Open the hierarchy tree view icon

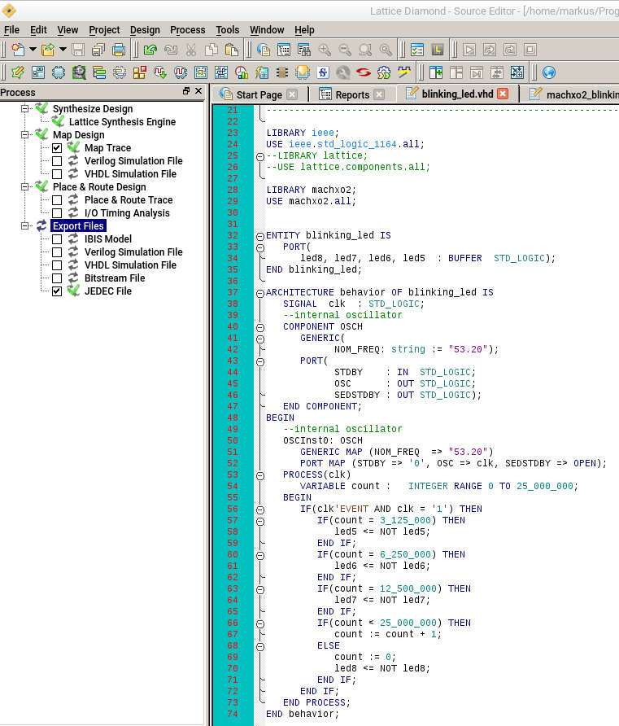[x=99, y=72]
